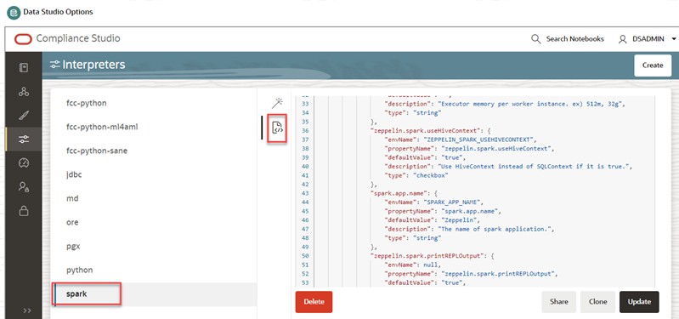The image size is (679, 319).
Task: Expand the sidebar with double chevron
Action: point(27,310)
